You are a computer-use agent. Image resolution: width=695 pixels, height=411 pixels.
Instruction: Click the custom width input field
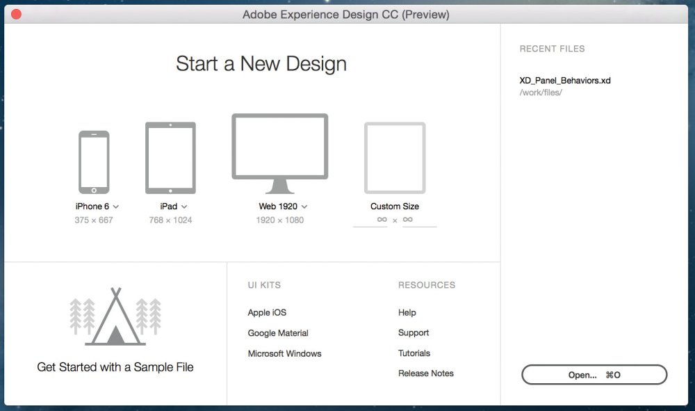(x=370, y=220)
